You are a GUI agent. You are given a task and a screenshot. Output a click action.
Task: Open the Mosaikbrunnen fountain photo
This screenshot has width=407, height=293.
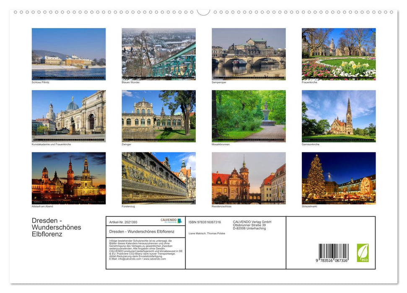click(249, 116)
